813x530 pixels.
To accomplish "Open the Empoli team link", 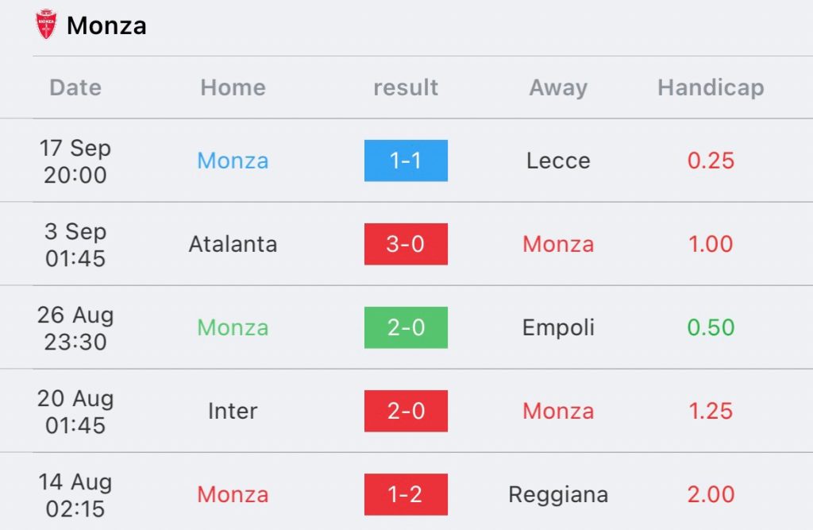I will coord(558,327).
